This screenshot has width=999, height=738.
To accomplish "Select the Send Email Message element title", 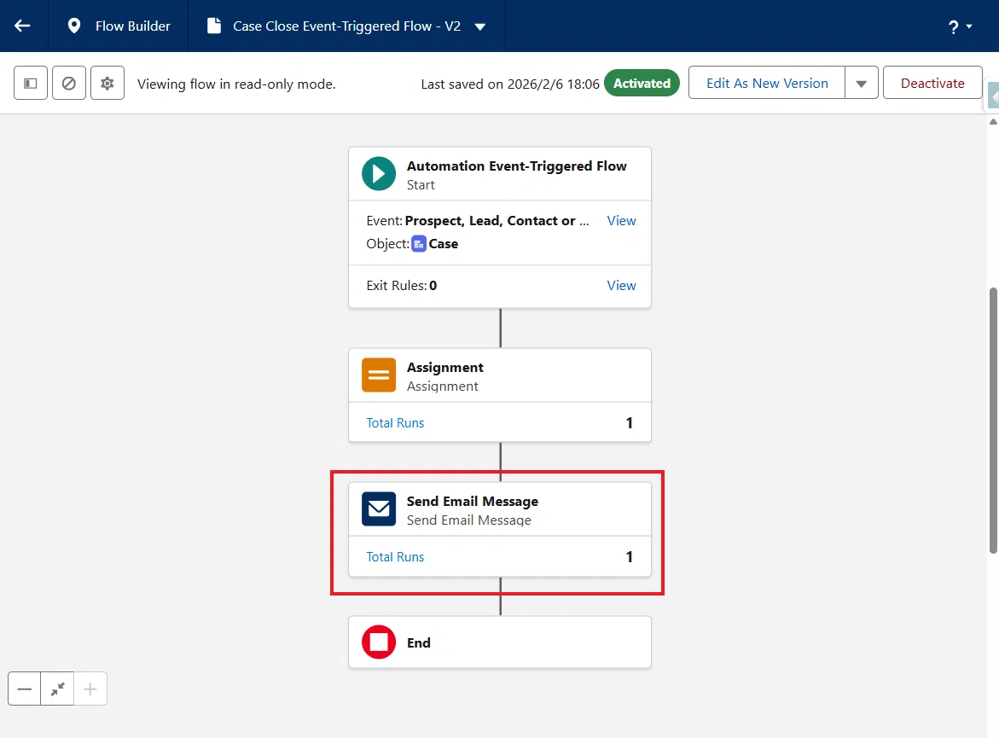I will tap(472, 501).
